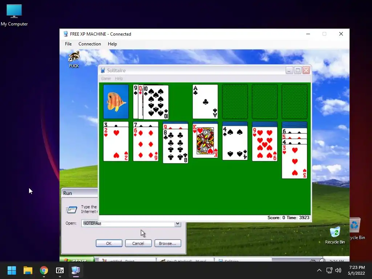Click the network status tray icon

tap(329, 270)
